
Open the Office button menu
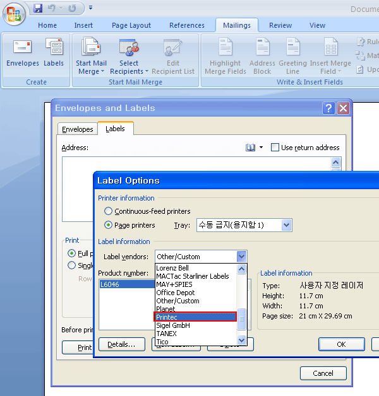point(14,14)
